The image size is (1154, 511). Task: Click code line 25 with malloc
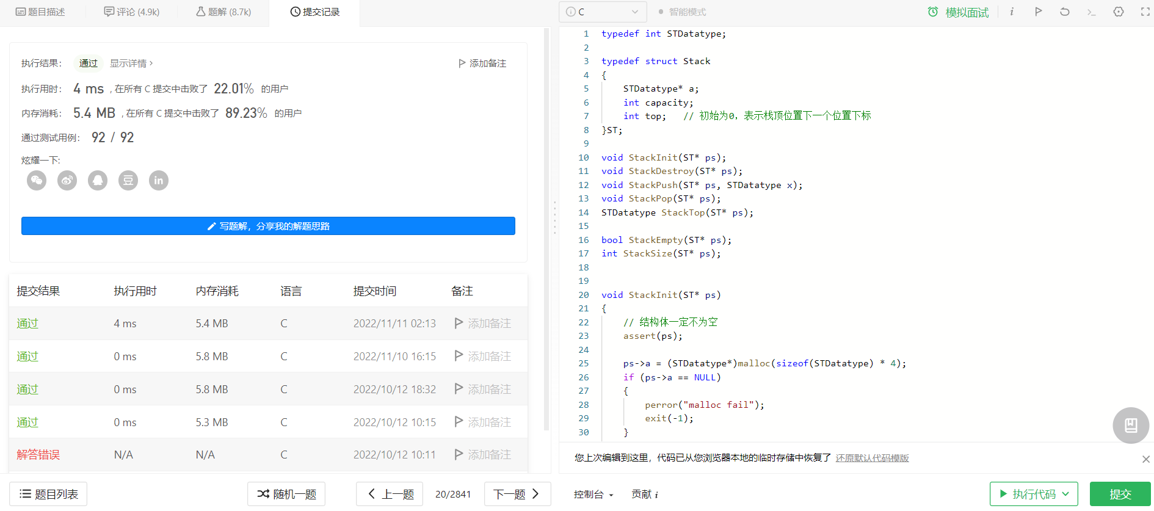764,363
